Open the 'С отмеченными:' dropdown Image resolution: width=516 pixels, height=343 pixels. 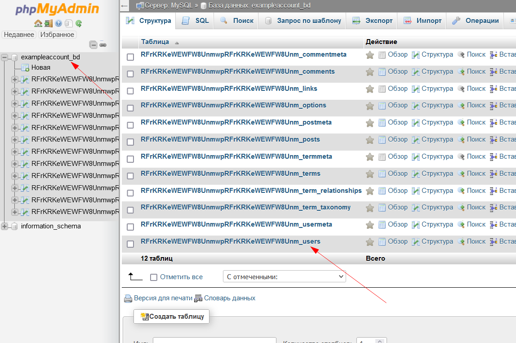pyautogui.click(x=284, y=277)
